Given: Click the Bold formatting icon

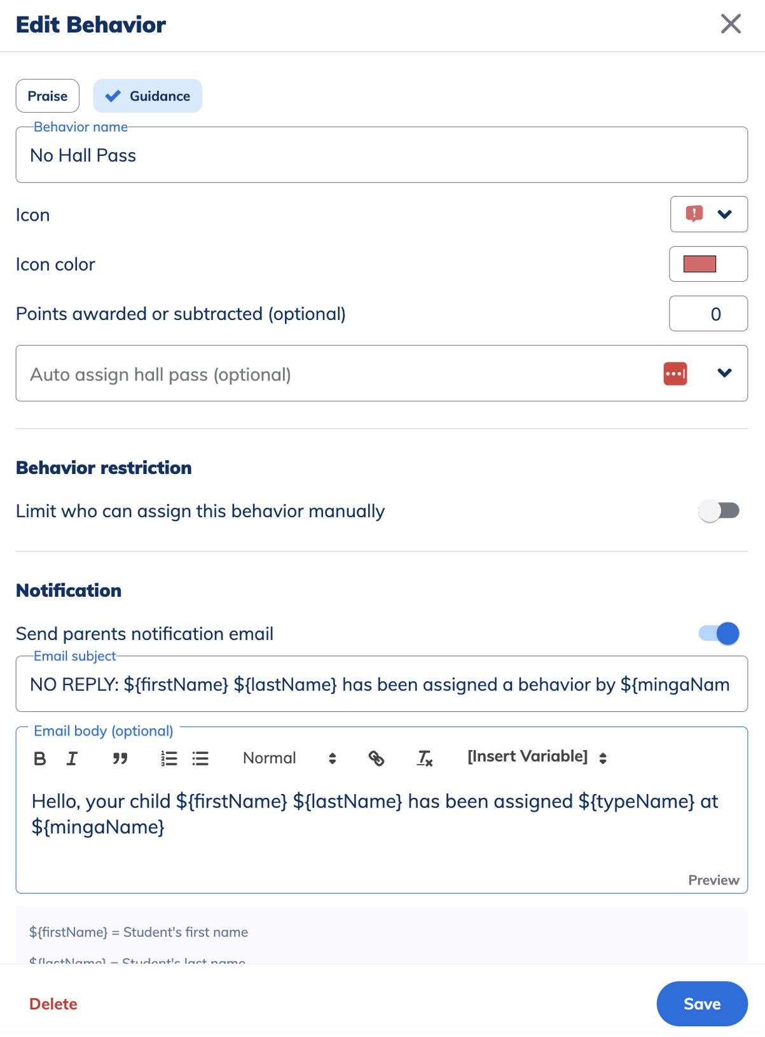Looking at the screenshot, I should (x=39, y=758).
